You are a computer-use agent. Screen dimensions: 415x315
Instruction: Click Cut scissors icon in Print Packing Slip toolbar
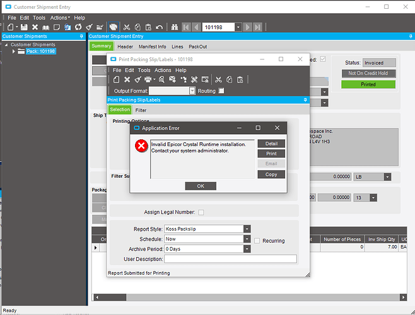[218, 79]
